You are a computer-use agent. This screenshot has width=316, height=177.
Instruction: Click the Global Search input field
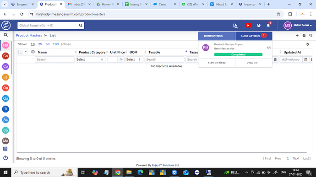[49, 26]
